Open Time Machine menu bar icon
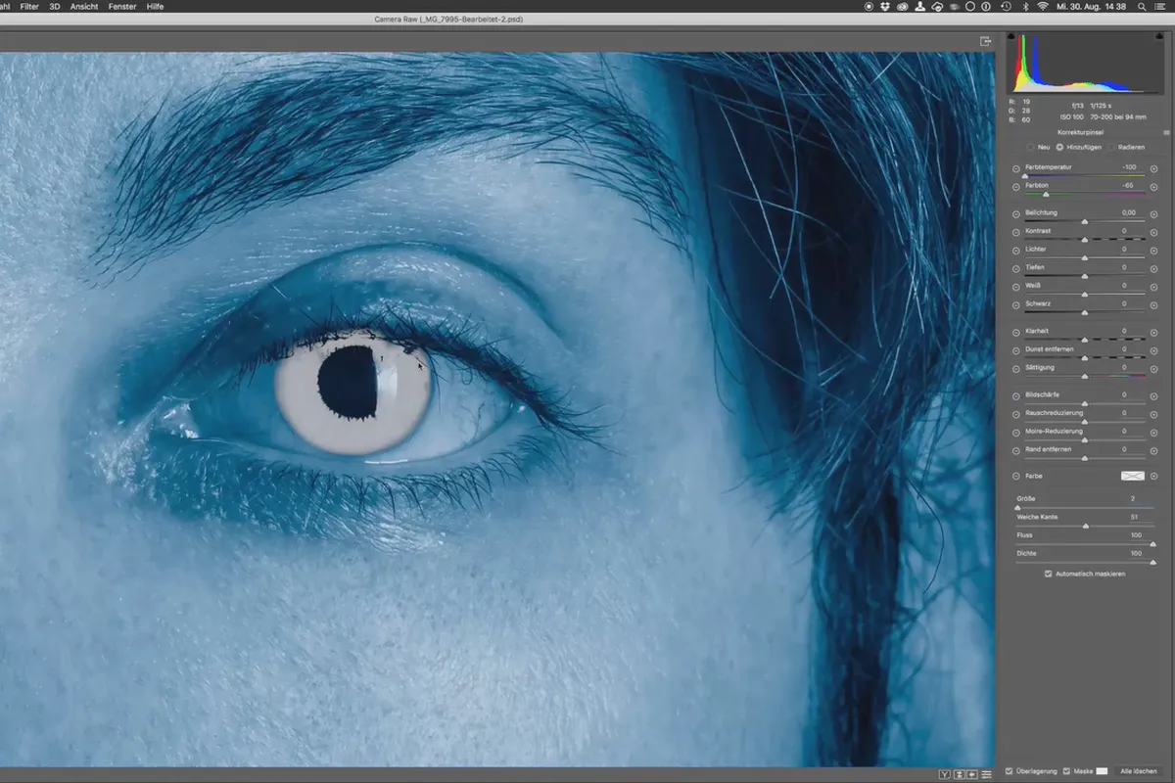The width and height of the screenshot is (1175, 783). [1007, 6]
